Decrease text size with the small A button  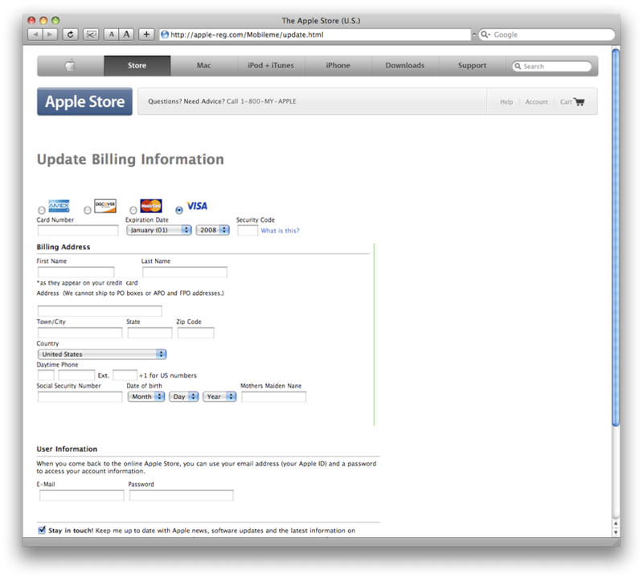click(x=111, y=35)
